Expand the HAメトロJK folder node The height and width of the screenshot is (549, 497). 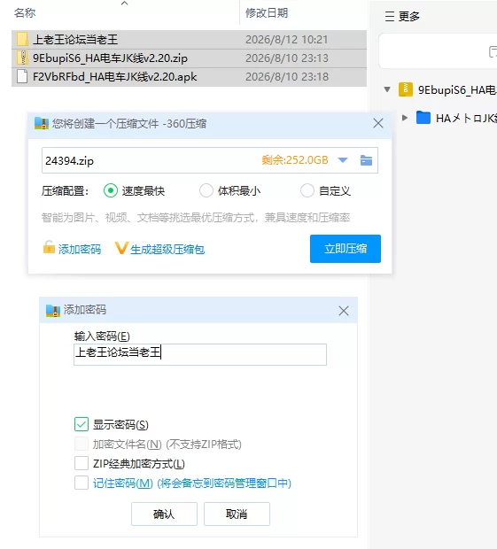(405, 118)
